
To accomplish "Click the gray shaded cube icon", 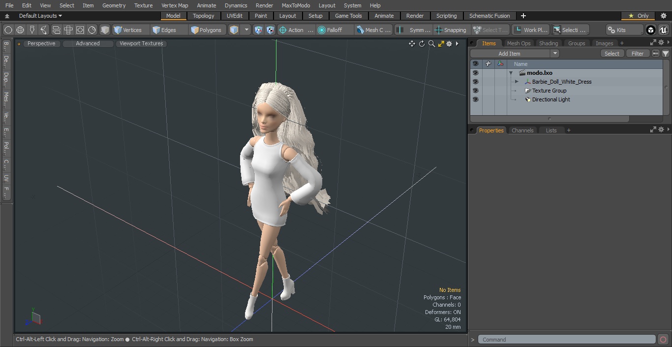I will [x=105, y=30].
